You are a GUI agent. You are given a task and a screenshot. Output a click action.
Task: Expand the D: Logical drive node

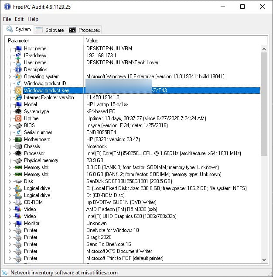(10, 195)
